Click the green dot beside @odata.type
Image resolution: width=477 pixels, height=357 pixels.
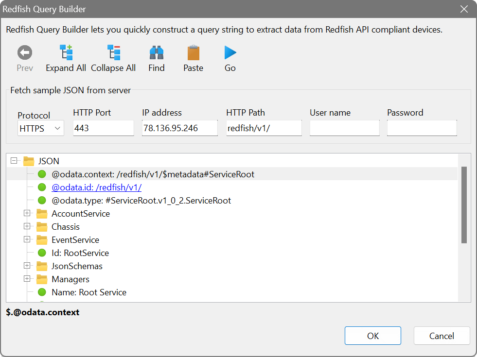[x=42, y=200]
